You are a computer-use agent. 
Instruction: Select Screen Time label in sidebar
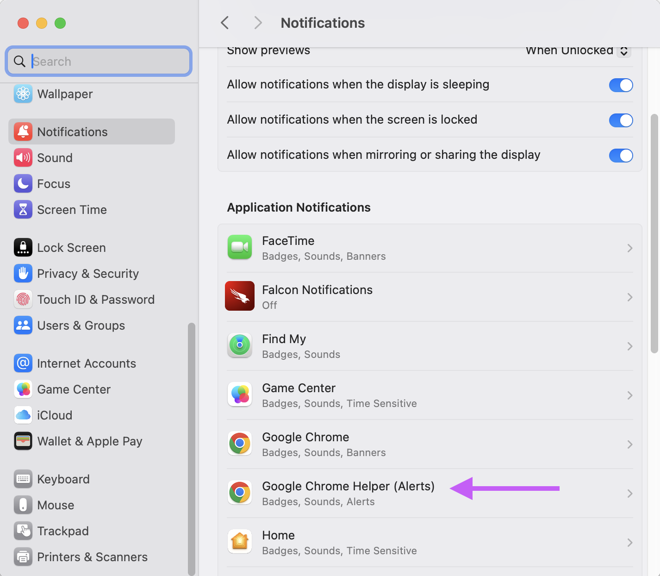tap(72, 210)
